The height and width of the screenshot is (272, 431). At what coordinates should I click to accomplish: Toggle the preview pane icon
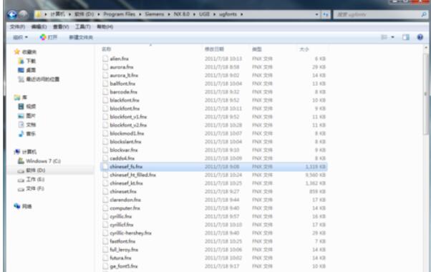pyautogui.click(x=406, y=37)
